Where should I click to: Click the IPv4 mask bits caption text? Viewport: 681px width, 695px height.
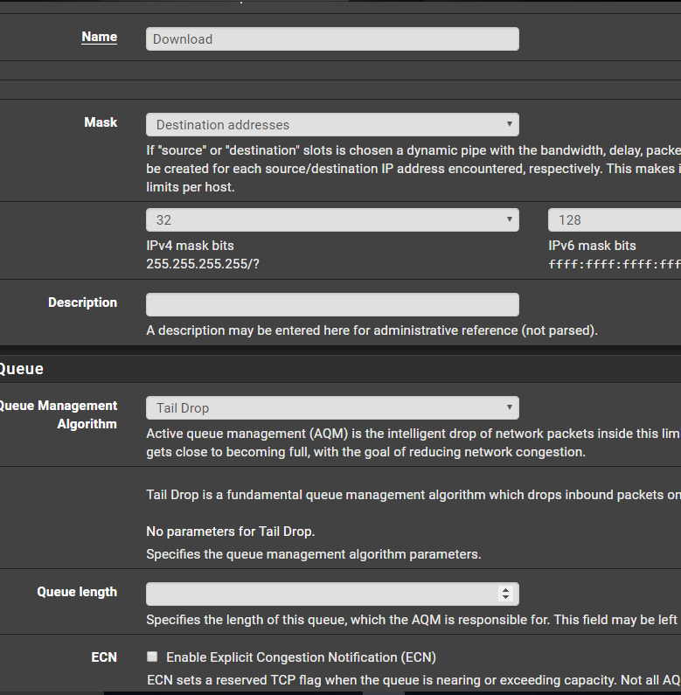(x=190, y=246)
